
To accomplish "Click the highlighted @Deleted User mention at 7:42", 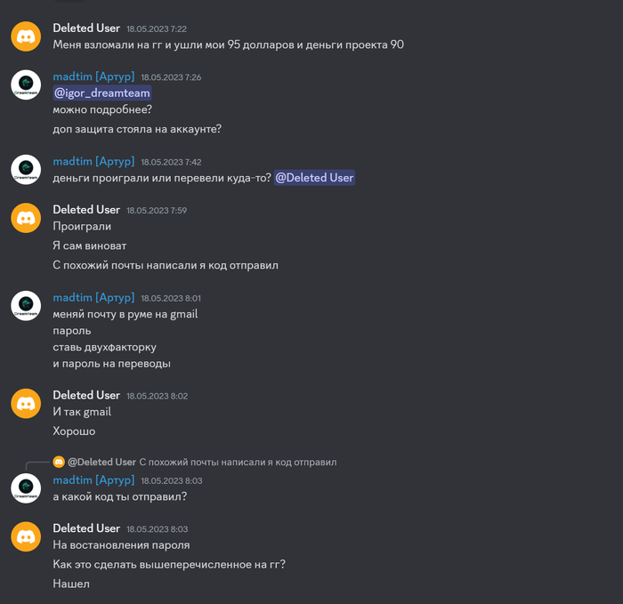I will coord(314,178).
